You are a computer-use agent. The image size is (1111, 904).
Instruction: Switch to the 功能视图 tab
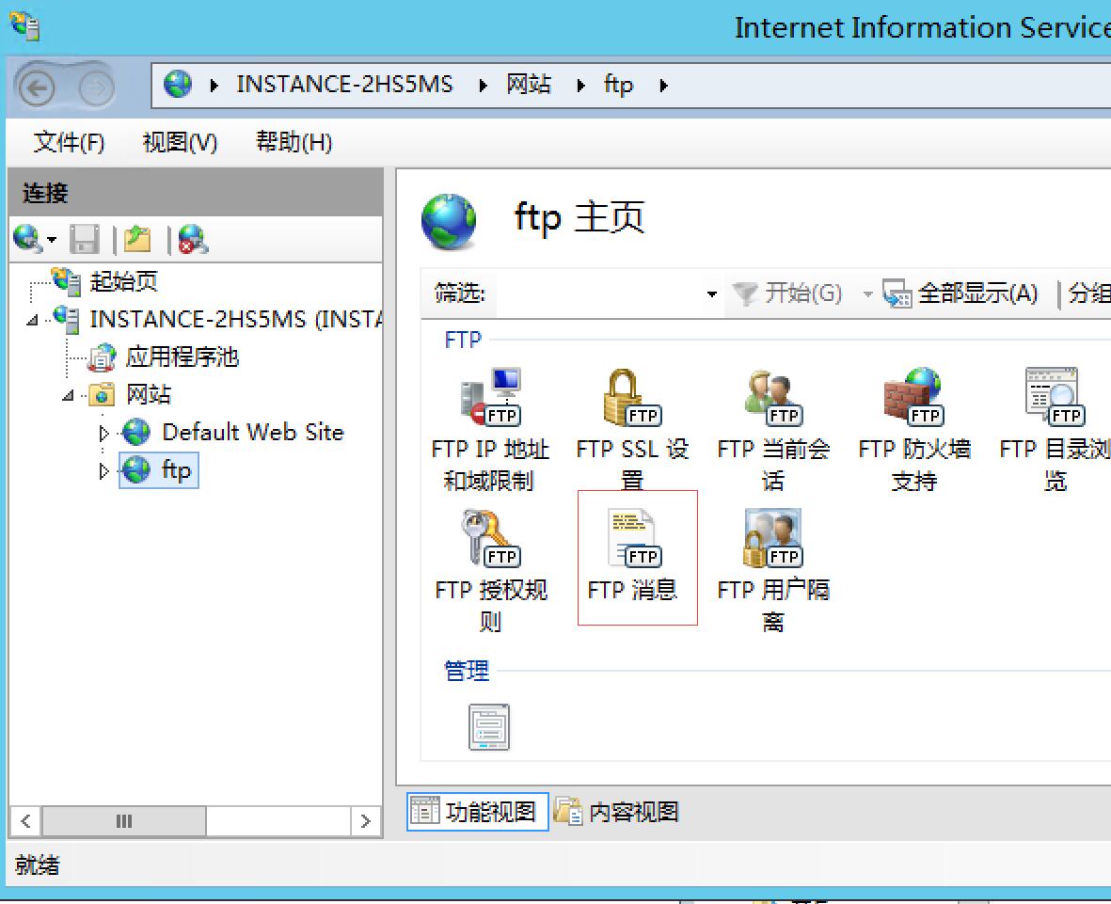[x=478, y=811]
